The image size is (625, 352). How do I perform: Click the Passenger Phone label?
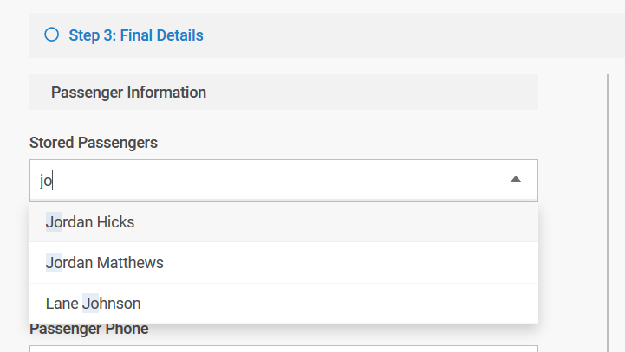89,330
